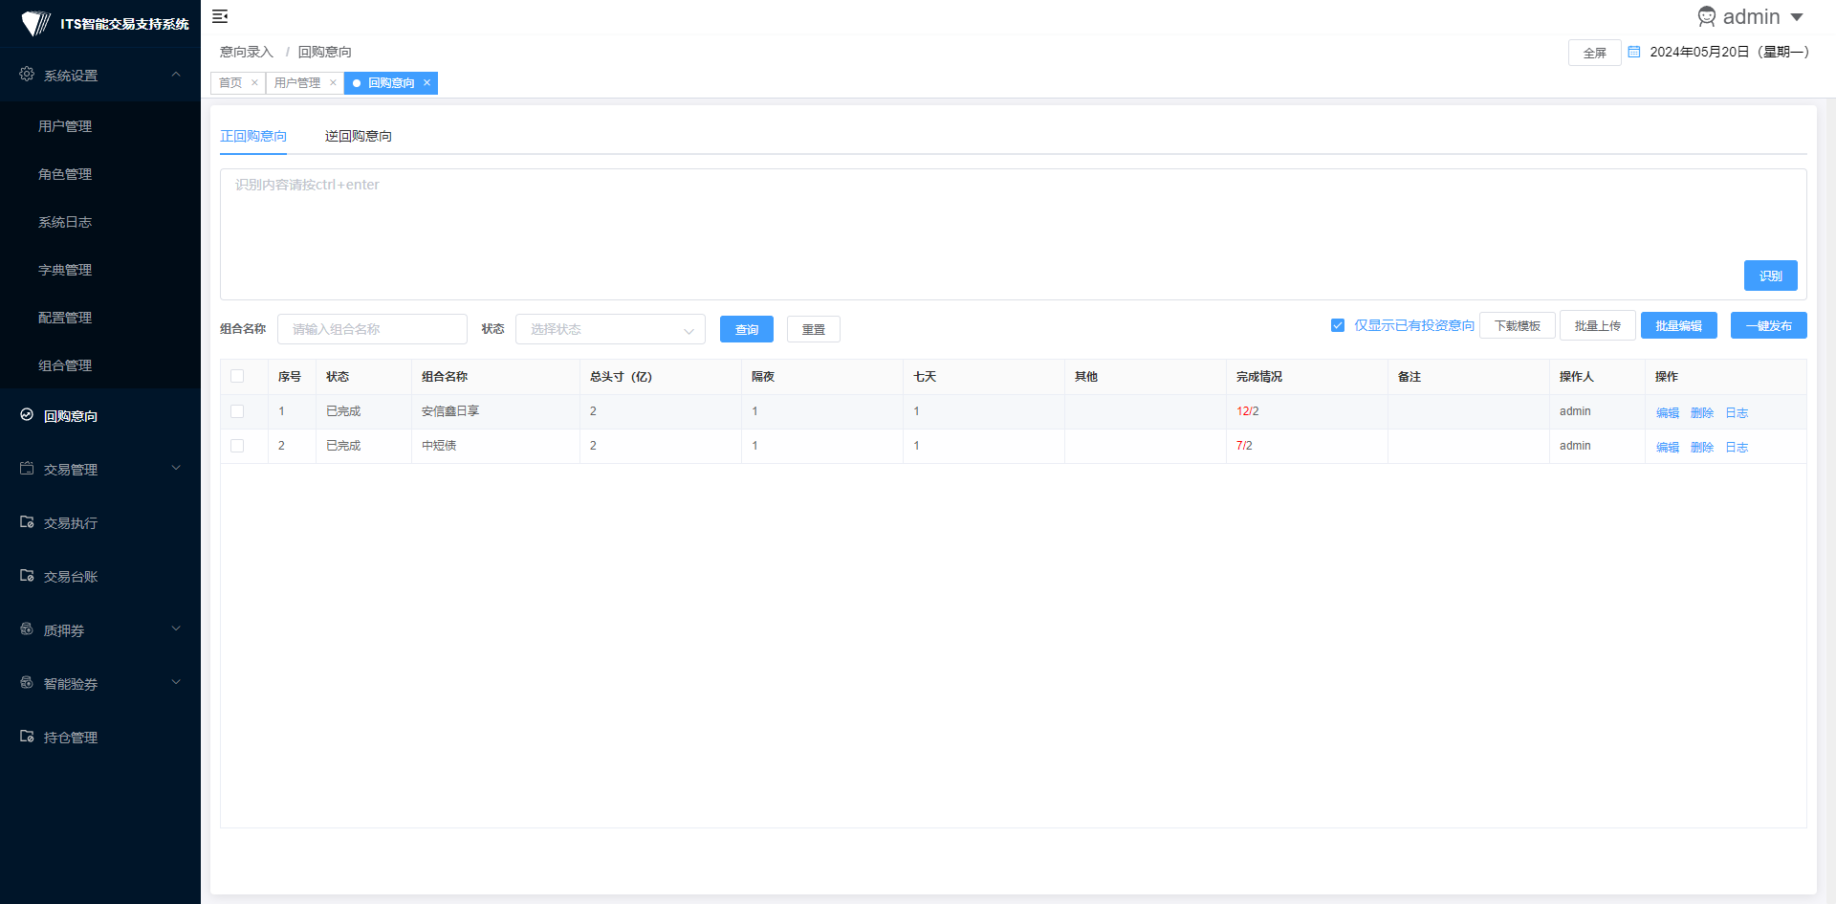The width and height of the screenshot is (1836, 904).
Task: Expand the 交易管理 submenu chevron
Action: [x=176, y=469]
